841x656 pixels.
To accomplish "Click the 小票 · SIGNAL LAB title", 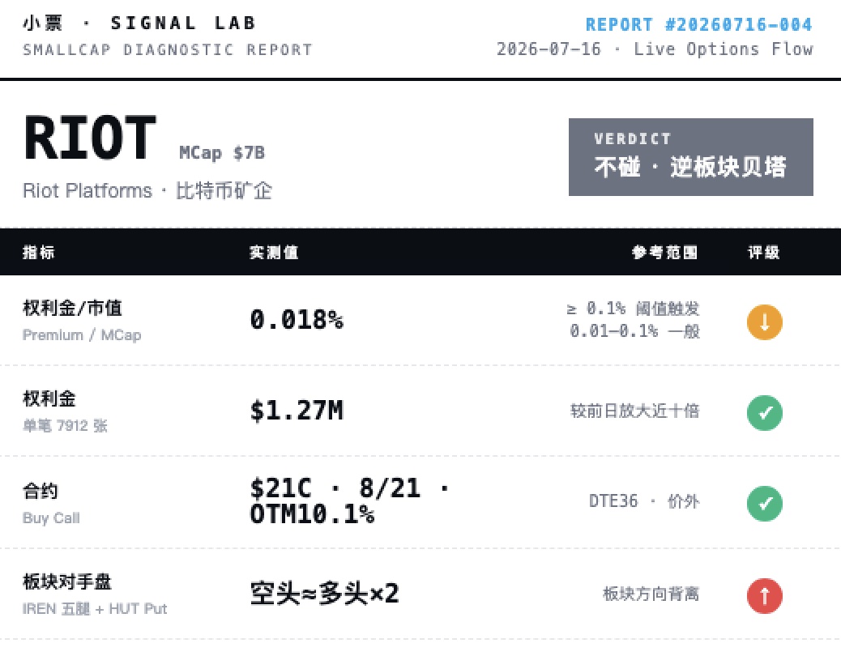I will (x=139, y=23).
